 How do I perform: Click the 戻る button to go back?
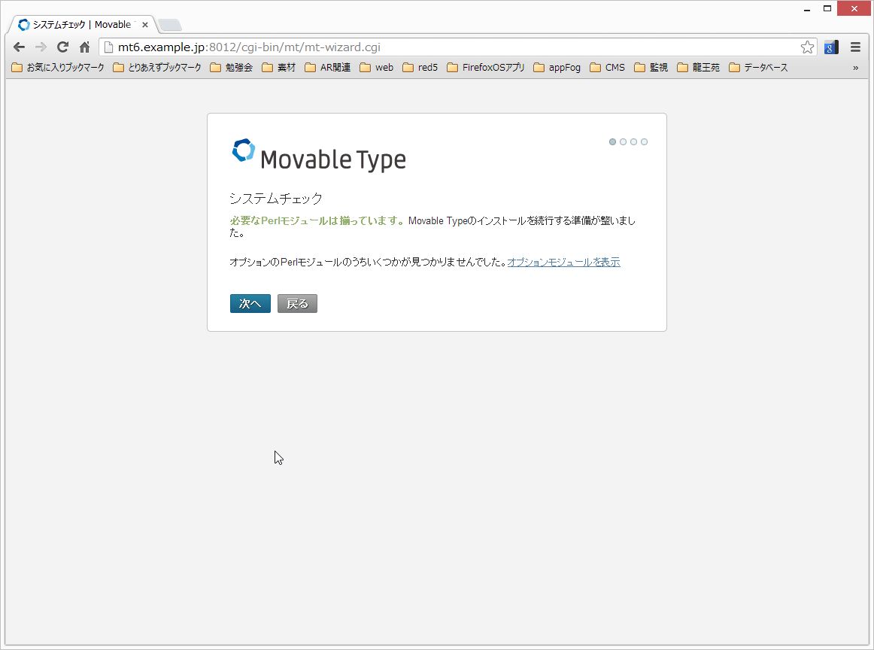click(x=298, y=304)
